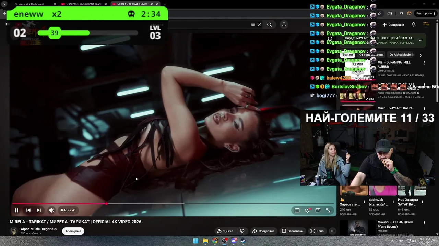This screenshot has width=439, height=246.
Task: Open options for MBT - DOPAMINA video
Action: (424, 63)
